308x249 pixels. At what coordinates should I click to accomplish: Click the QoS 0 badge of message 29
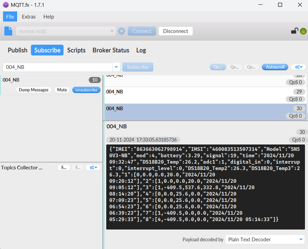tap(296, 99)
